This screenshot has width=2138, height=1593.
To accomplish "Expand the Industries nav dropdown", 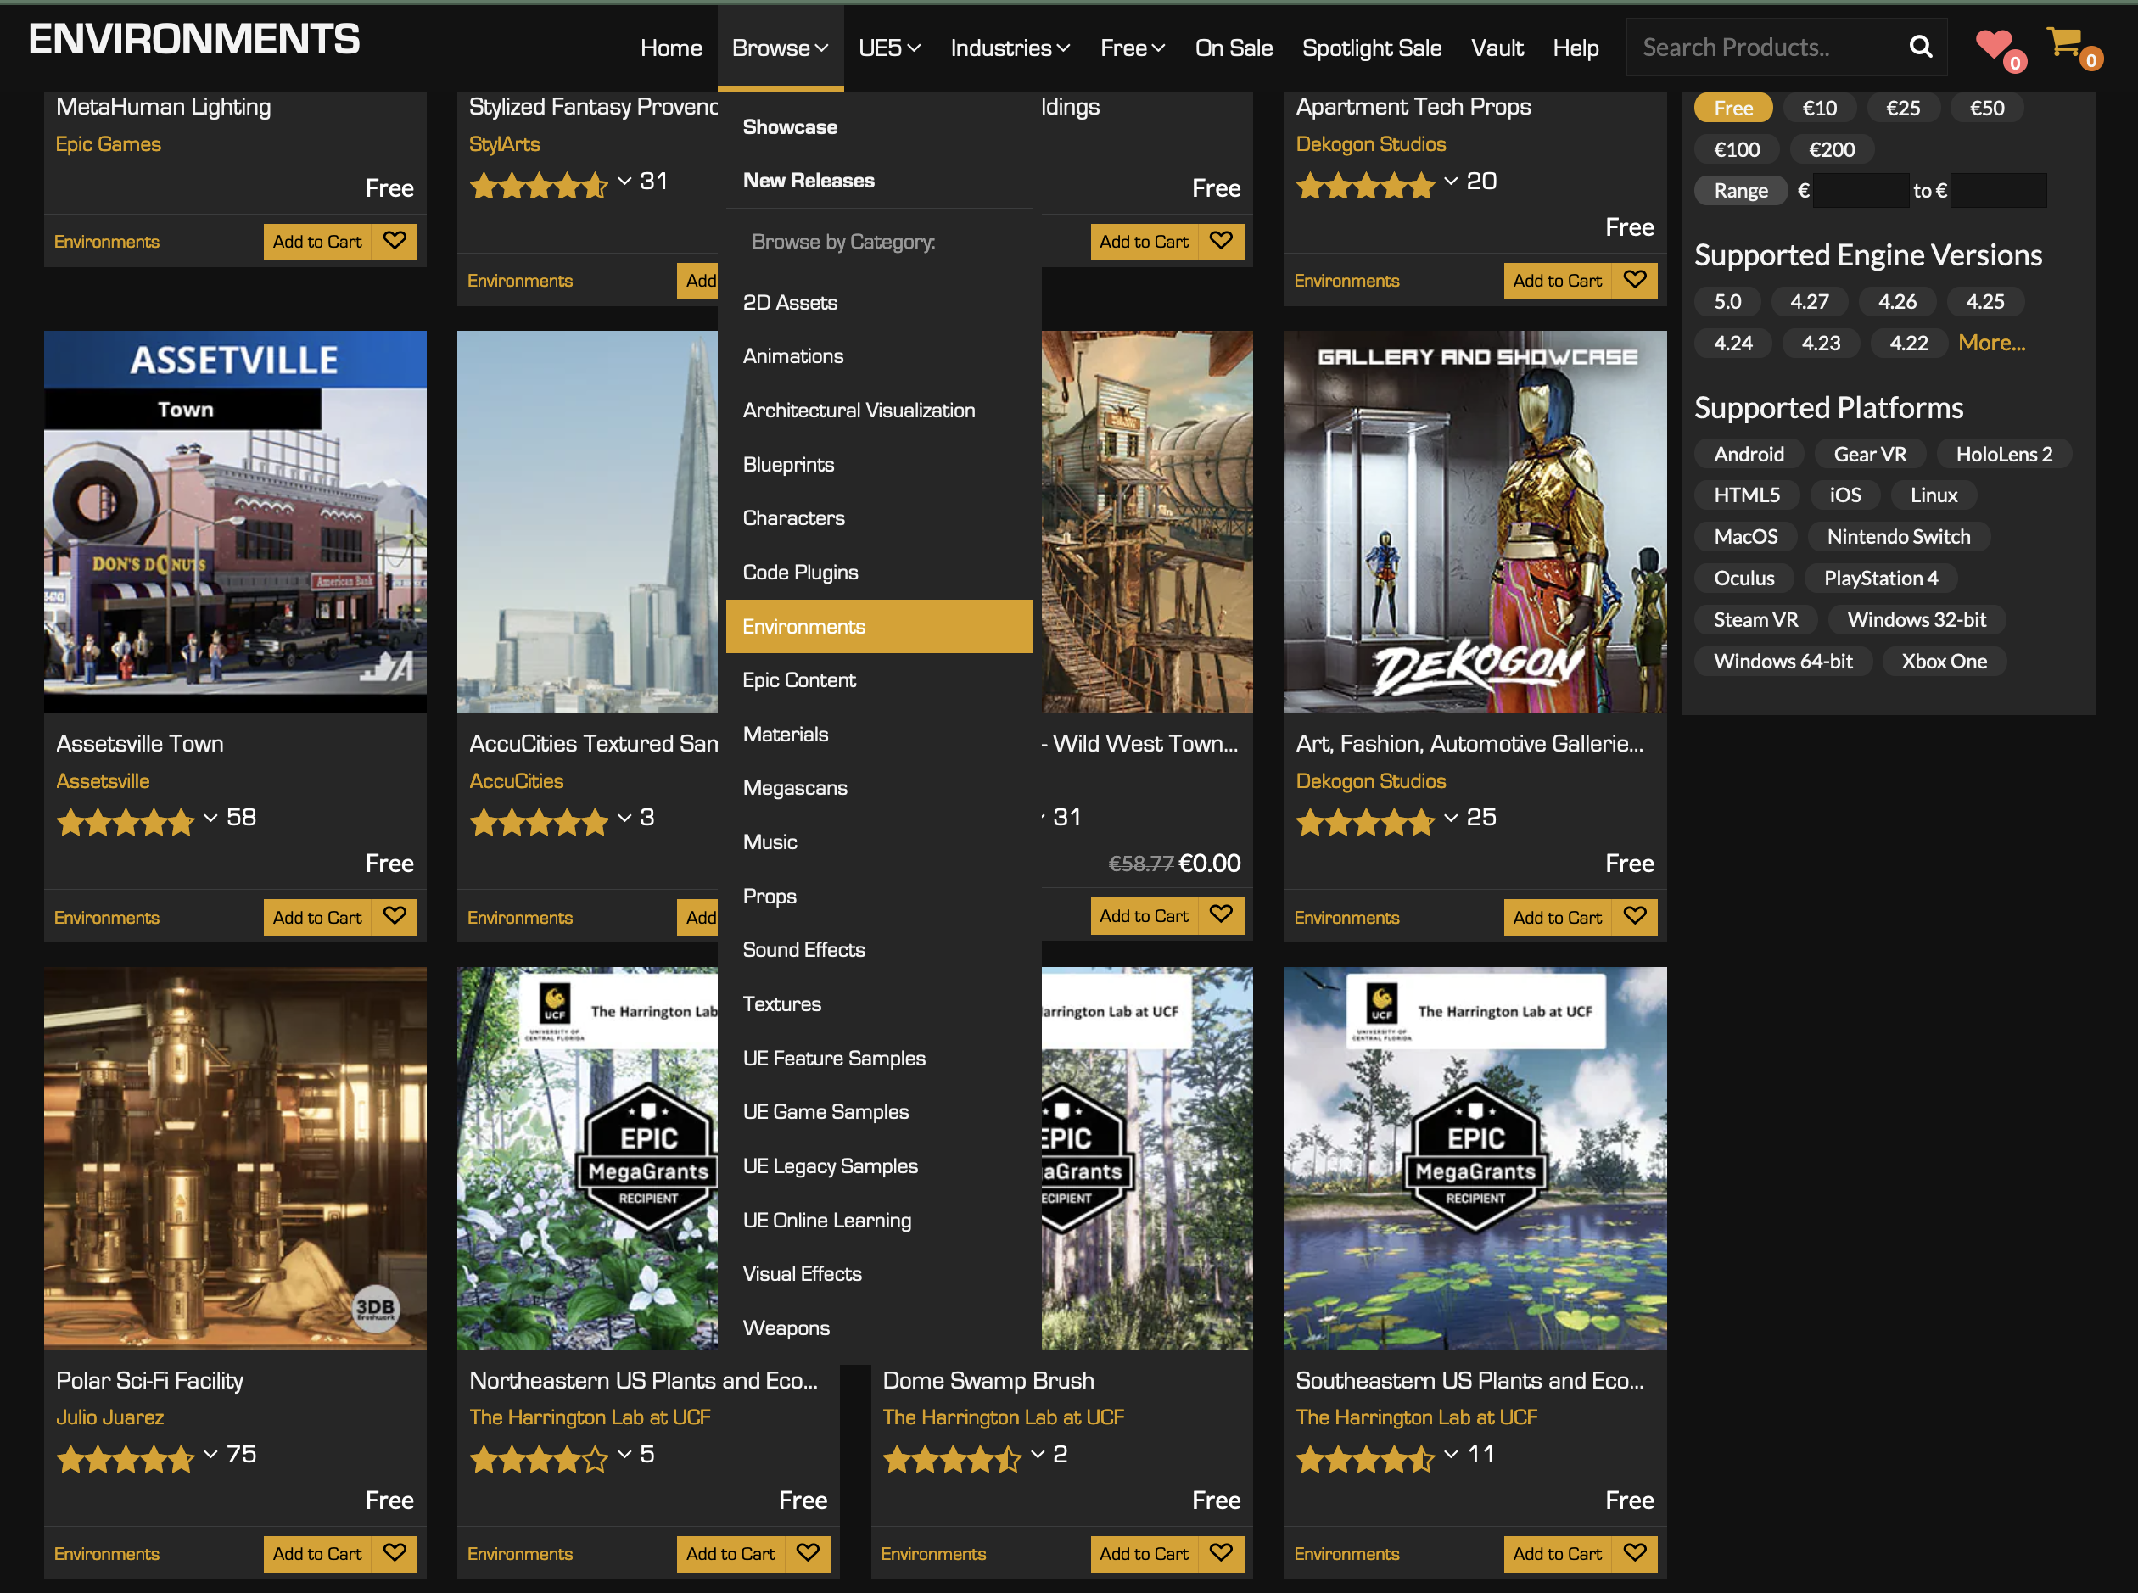I will pos(1009,48).
